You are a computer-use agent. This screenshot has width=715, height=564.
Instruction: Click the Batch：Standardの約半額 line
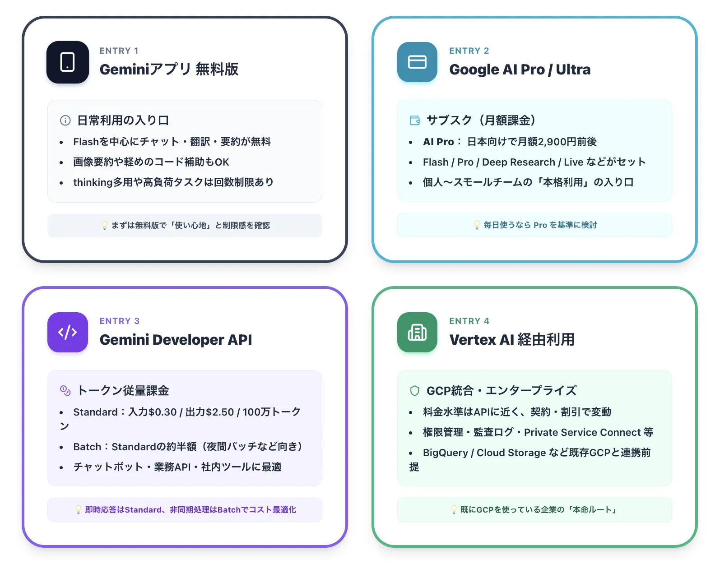[x=188, y=447]
